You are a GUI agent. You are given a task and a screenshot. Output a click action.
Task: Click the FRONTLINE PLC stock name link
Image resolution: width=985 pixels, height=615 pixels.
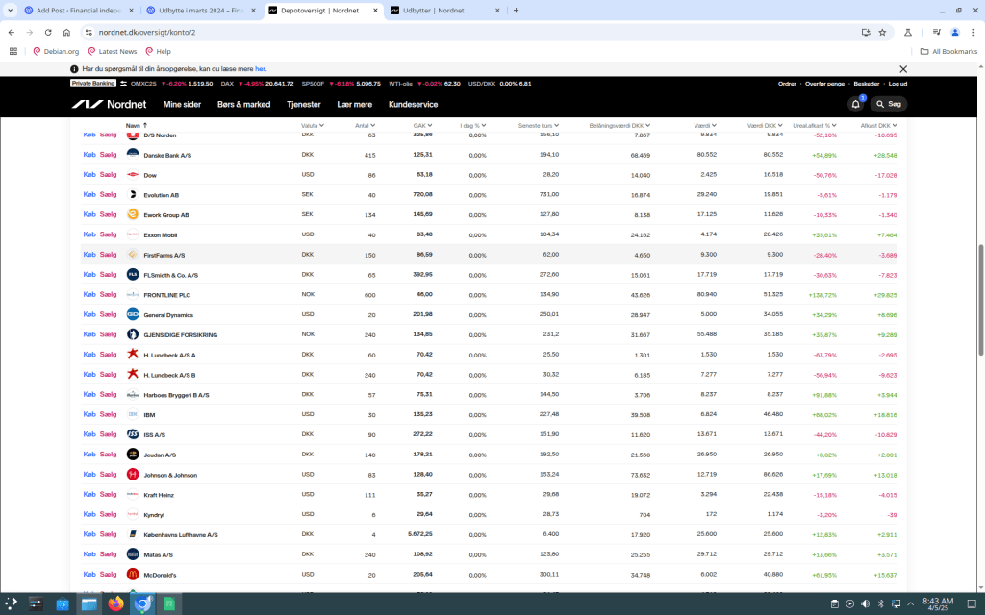pos(166,295)
